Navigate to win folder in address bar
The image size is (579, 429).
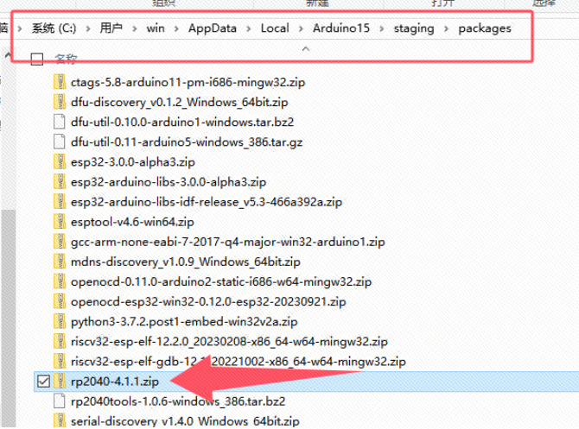[156, 28]
